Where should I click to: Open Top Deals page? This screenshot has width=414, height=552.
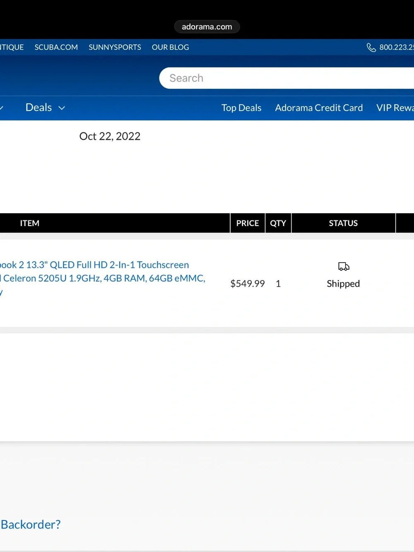(x=241, y=108)
